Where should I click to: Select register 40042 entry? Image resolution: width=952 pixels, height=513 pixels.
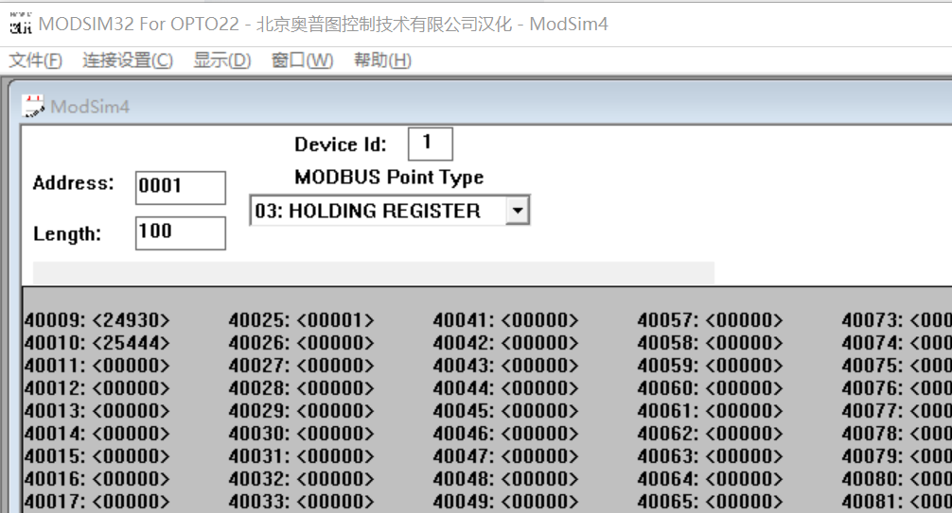[x=505, y=343]
